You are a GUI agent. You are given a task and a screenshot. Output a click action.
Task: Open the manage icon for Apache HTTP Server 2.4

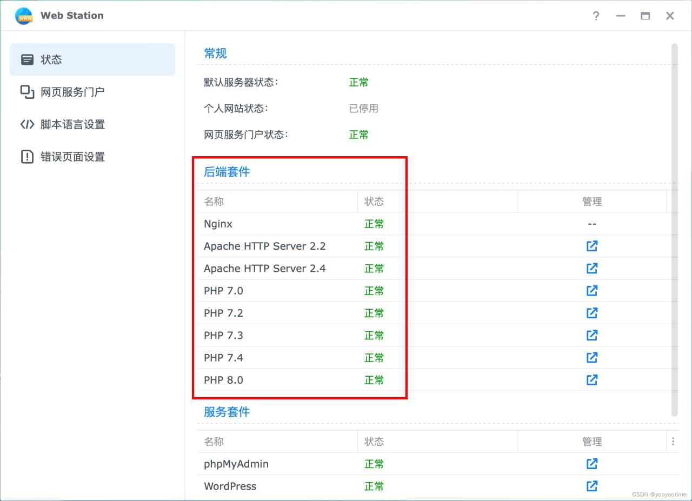click(591, 268)
